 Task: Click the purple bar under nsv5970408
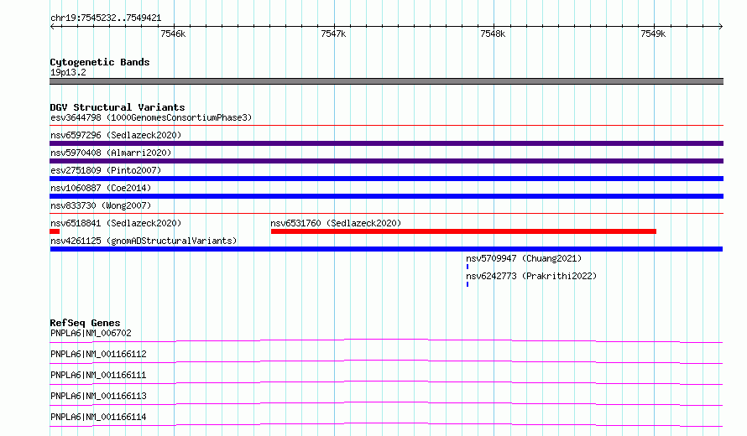[386, 161]
